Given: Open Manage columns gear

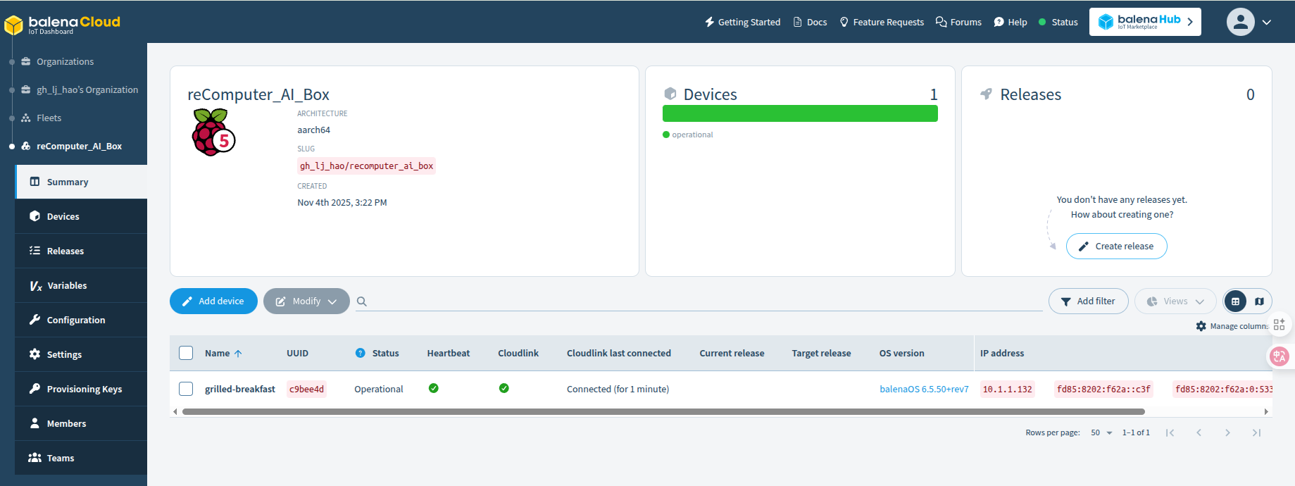Looking at the screenshot, I should [x=1201, y=326].
